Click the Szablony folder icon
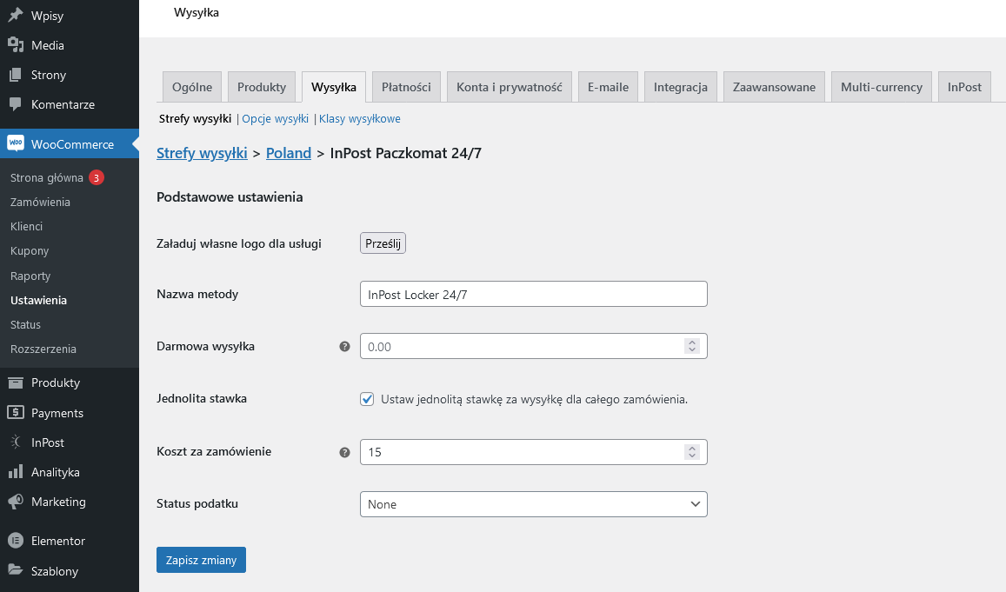This screenshot has width=1006, height=592. pyautogui.click(x=16, y=570)
